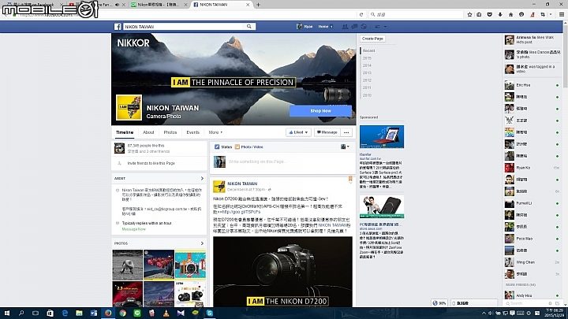Open File Explorer from the taskbar
This screenshot has width=568, height=319.
[80, 313]
